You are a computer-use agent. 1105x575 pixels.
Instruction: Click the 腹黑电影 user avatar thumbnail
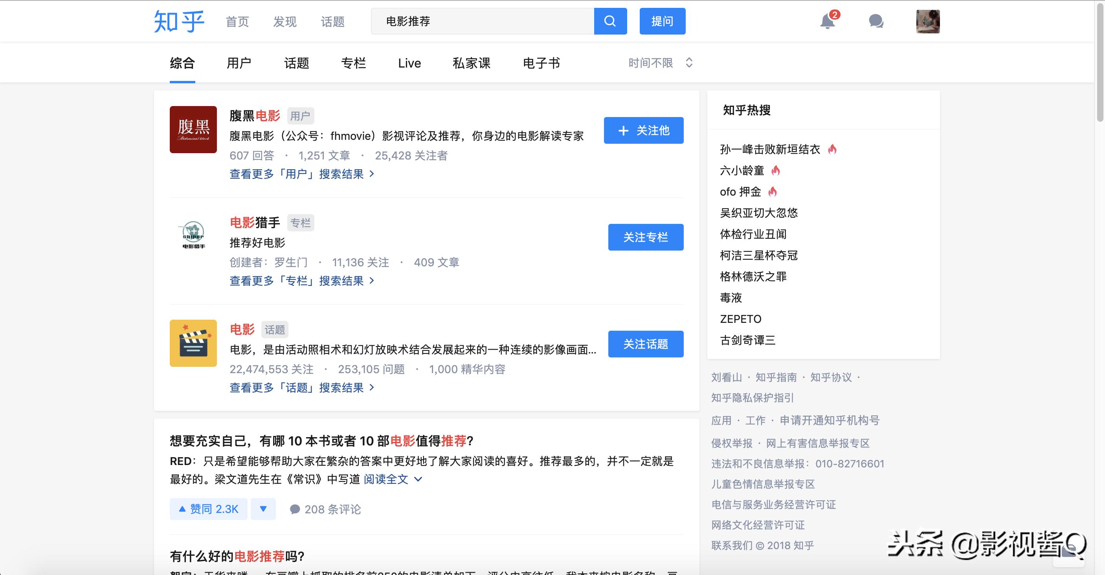click(193, 130)
